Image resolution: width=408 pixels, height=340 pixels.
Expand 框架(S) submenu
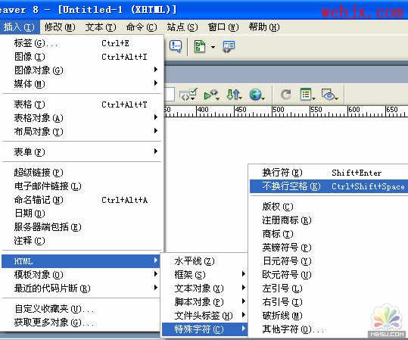click(204, 275)
